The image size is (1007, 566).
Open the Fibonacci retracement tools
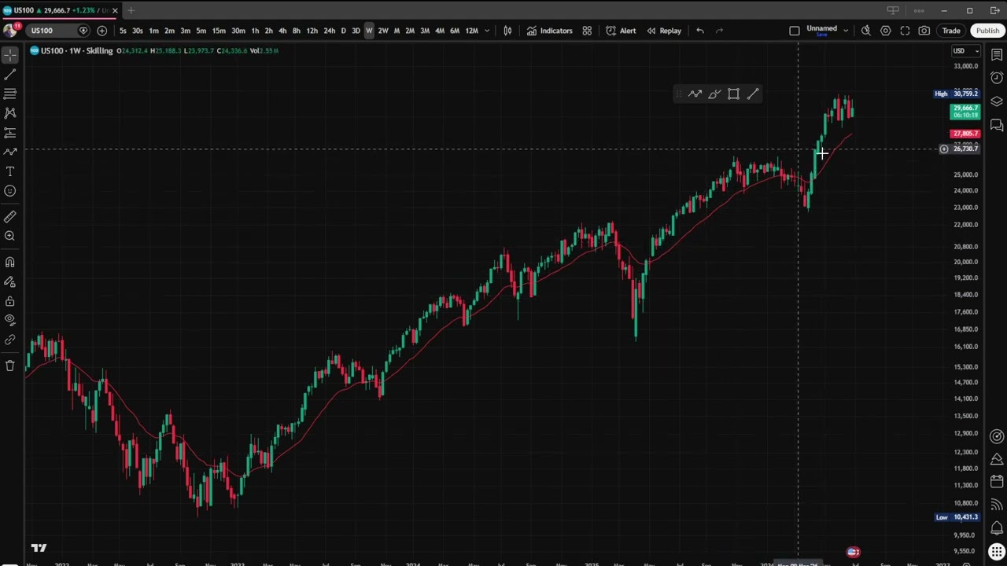[10, 94]
